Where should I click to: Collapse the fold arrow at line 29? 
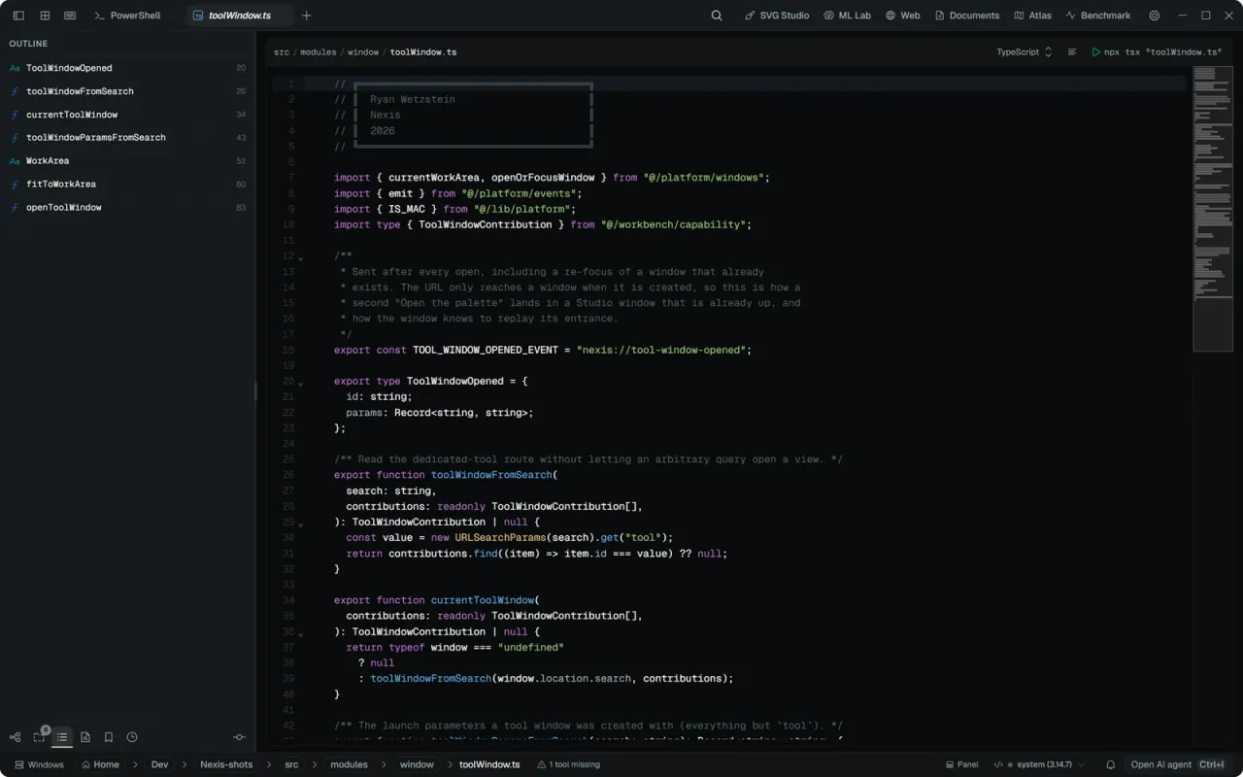[x=301, y=524]
